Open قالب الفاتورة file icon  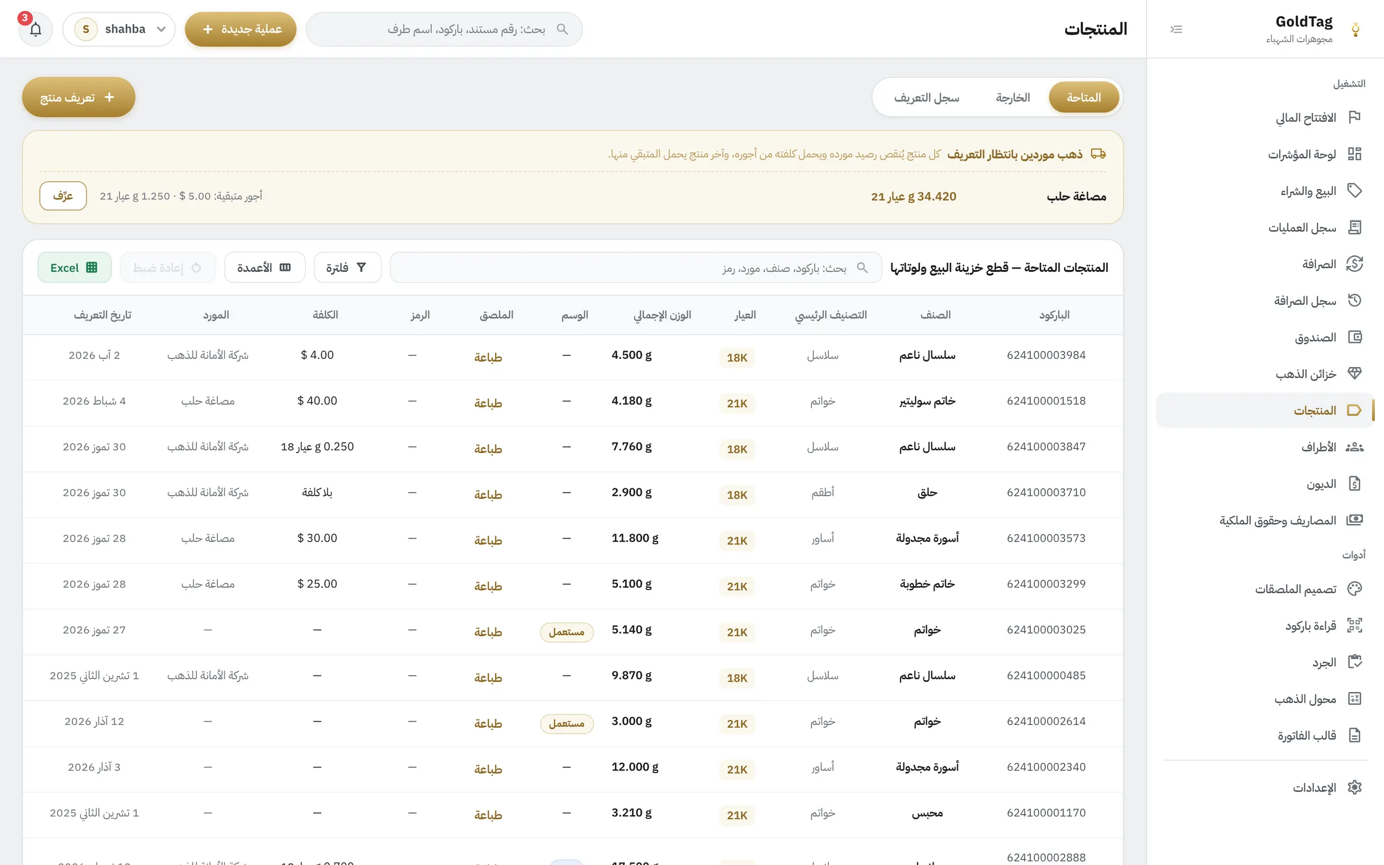[x=1354, y=735]
